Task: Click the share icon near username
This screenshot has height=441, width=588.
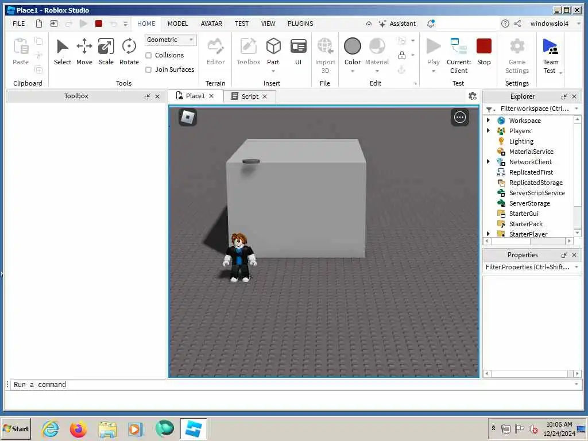Action: coord(517,24)
